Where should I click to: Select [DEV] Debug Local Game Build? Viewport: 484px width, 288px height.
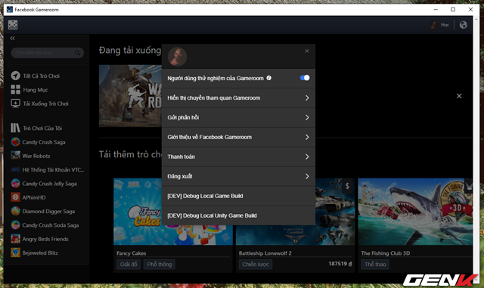(238, 196)
